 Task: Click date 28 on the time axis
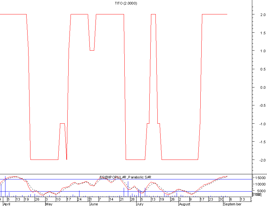point(132,199)
